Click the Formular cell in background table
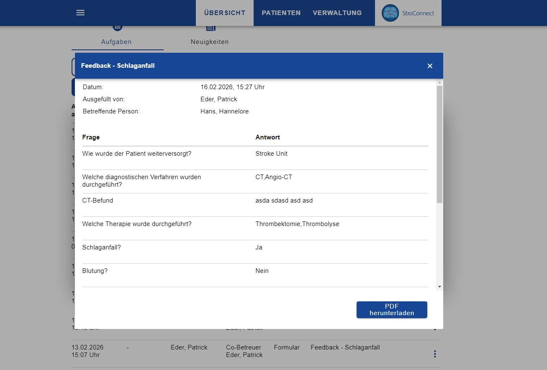 [x=287, y=347]
